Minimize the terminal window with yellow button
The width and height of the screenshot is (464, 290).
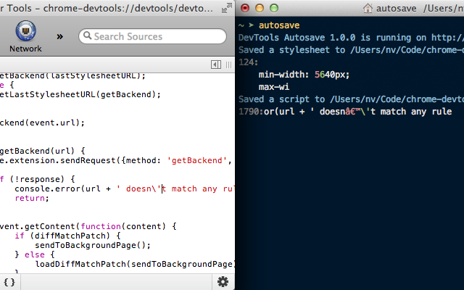(x=260, y=8)
